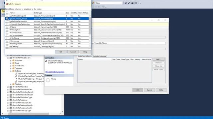Select dbo.tblRefDefinitionRealm in the tree

23,95
